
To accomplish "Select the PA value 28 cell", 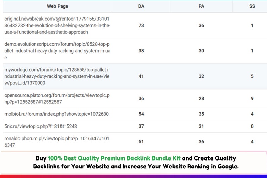I will tap(201, 99).
